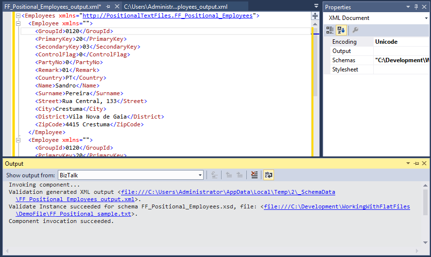Click Find Message in Code icon
Screen dimensions: 431x257
(214, 175)
